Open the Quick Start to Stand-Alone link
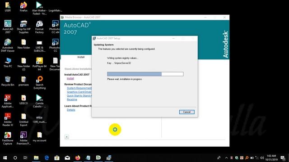The image size is (289, 162). (79, 96)
